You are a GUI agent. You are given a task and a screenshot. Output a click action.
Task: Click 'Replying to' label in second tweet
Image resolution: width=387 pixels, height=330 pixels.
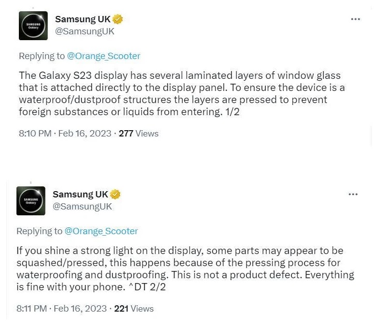(x=39, y=231)
